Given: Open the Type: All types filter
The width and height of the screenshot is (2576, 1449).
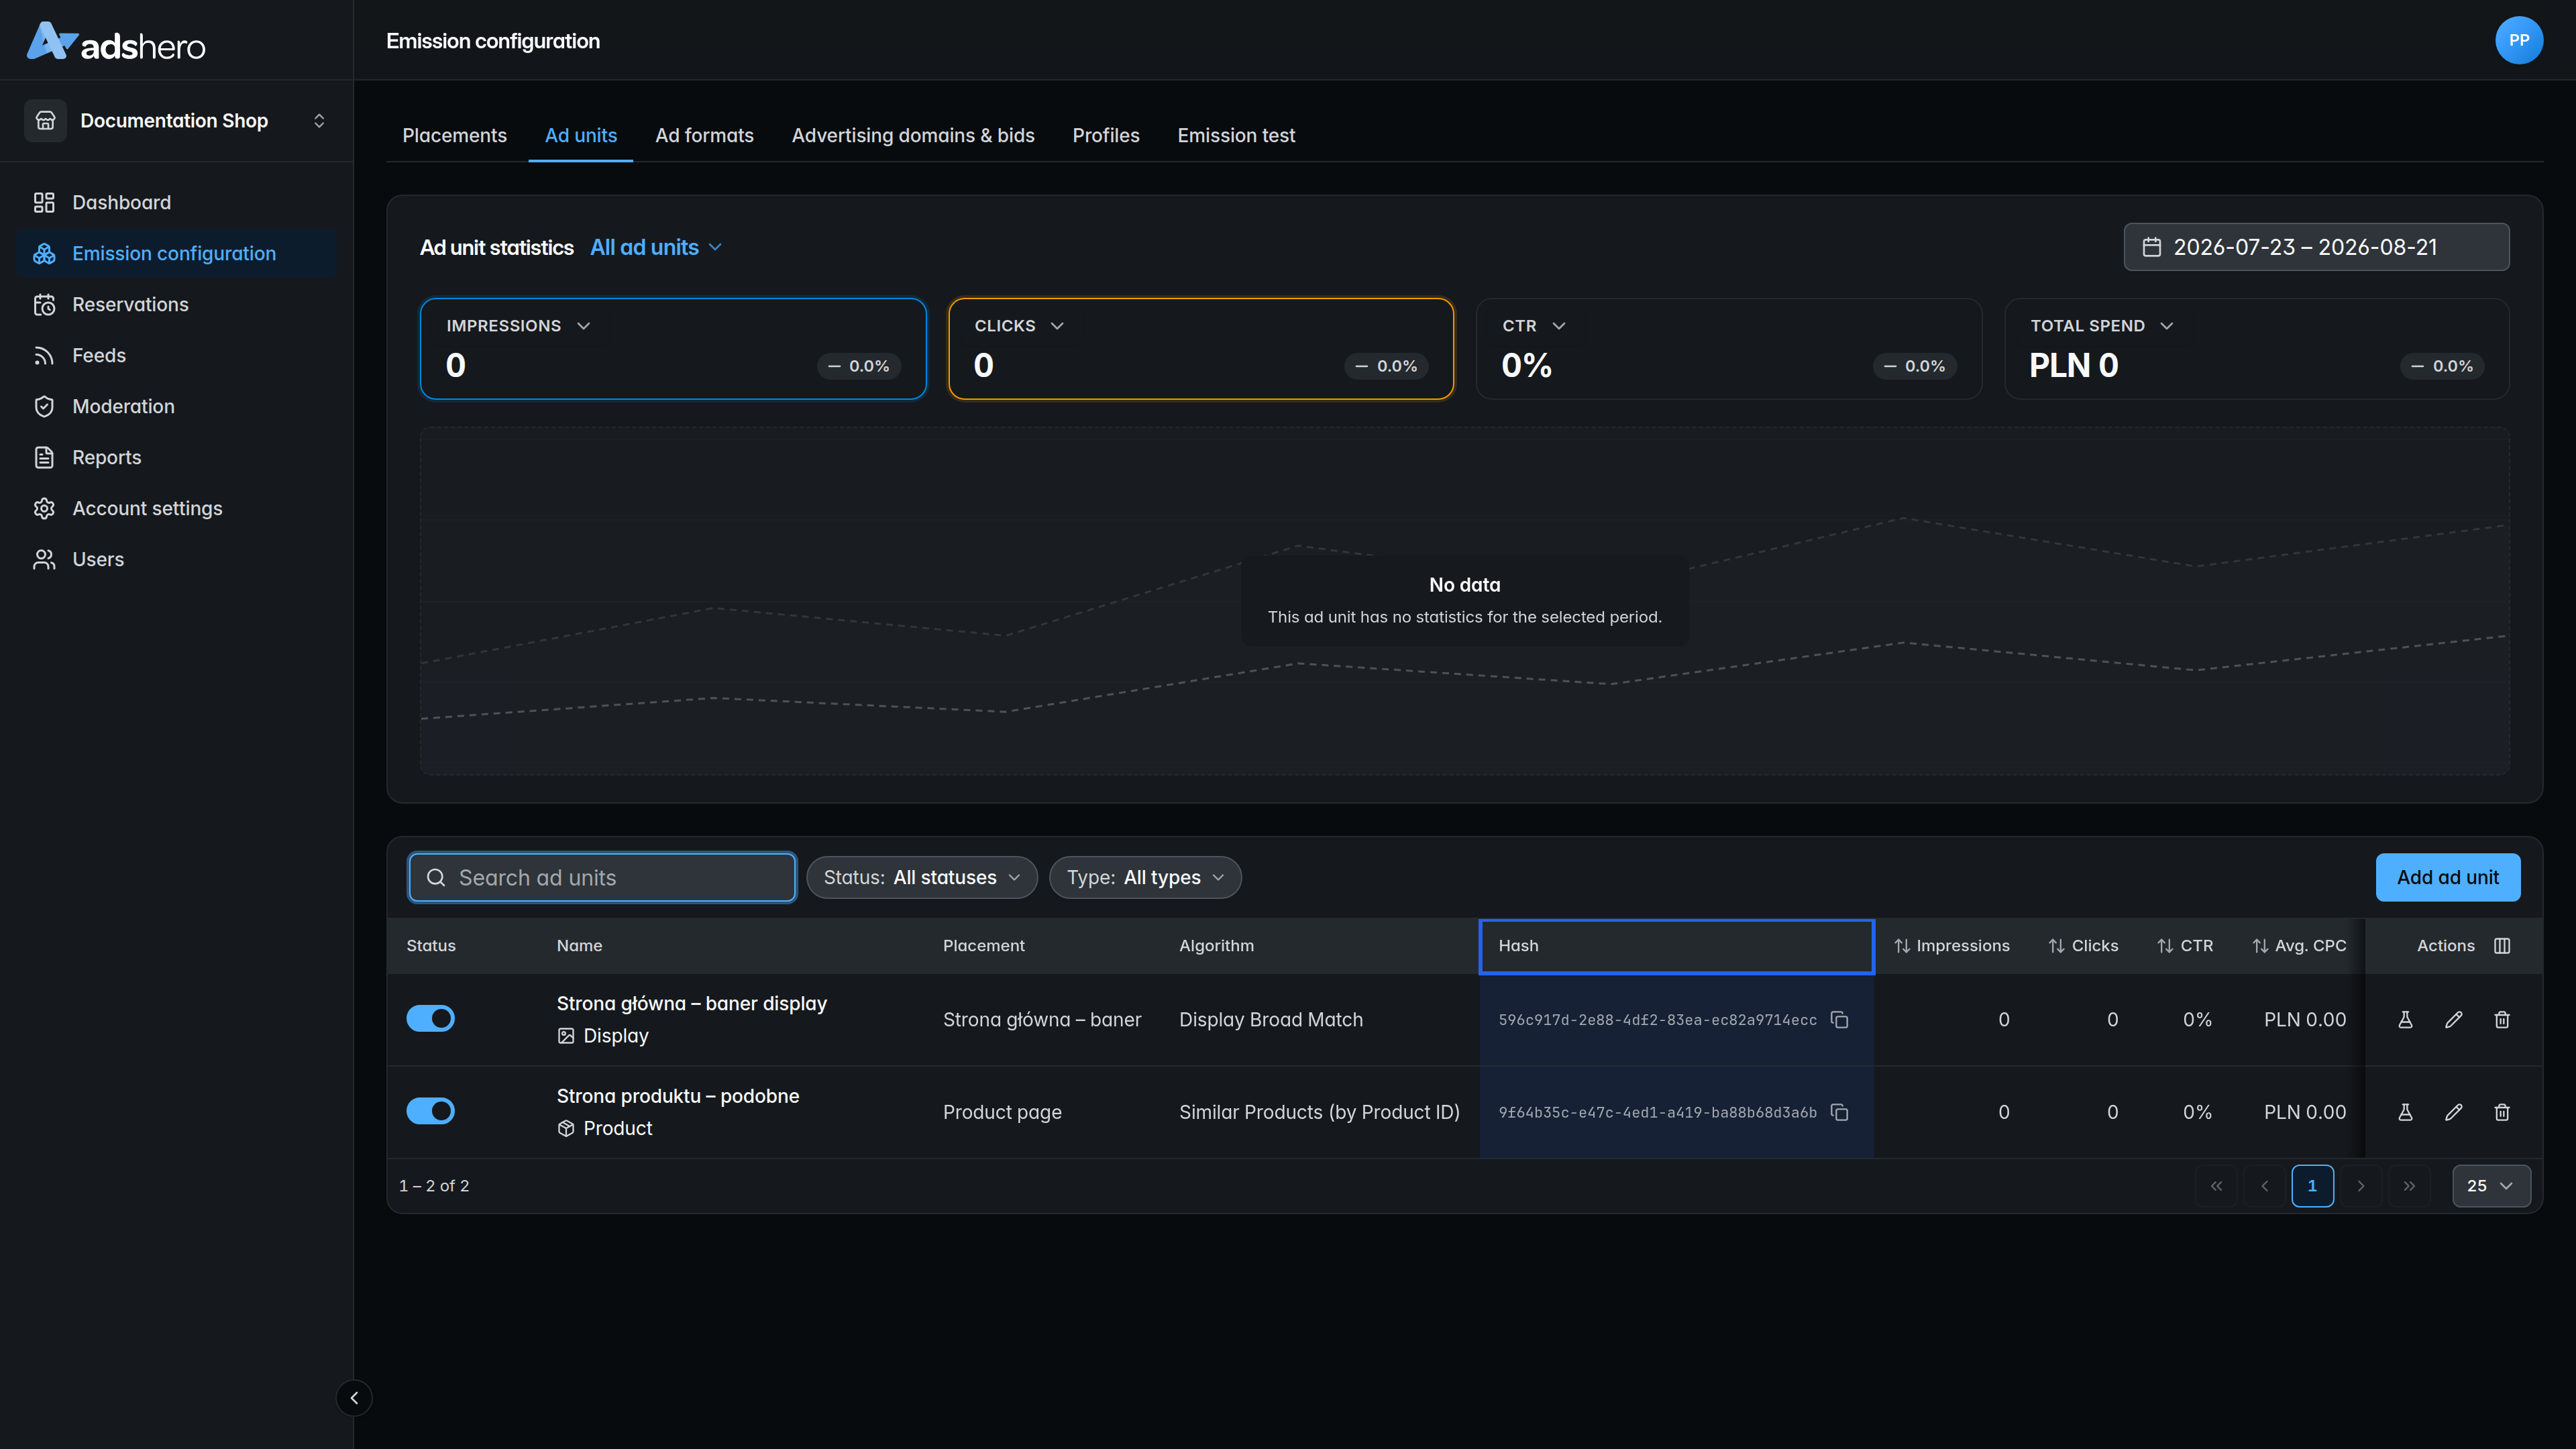Looking at the screenshot, I should pyautogui.click(x=1144, y=877).
